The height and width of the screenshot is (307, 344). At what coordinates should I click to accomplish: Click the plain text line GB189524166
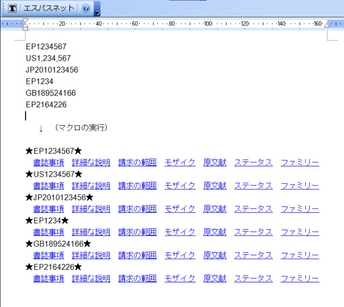[x=51, y=93]
